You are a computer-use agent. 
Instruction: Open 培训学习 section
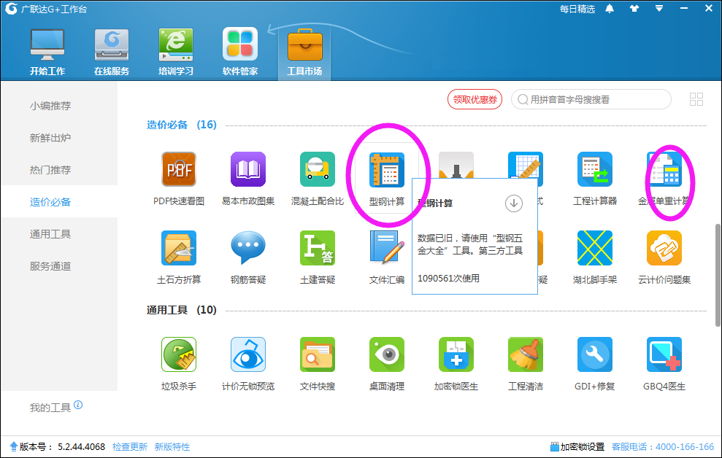pos(175,52)
